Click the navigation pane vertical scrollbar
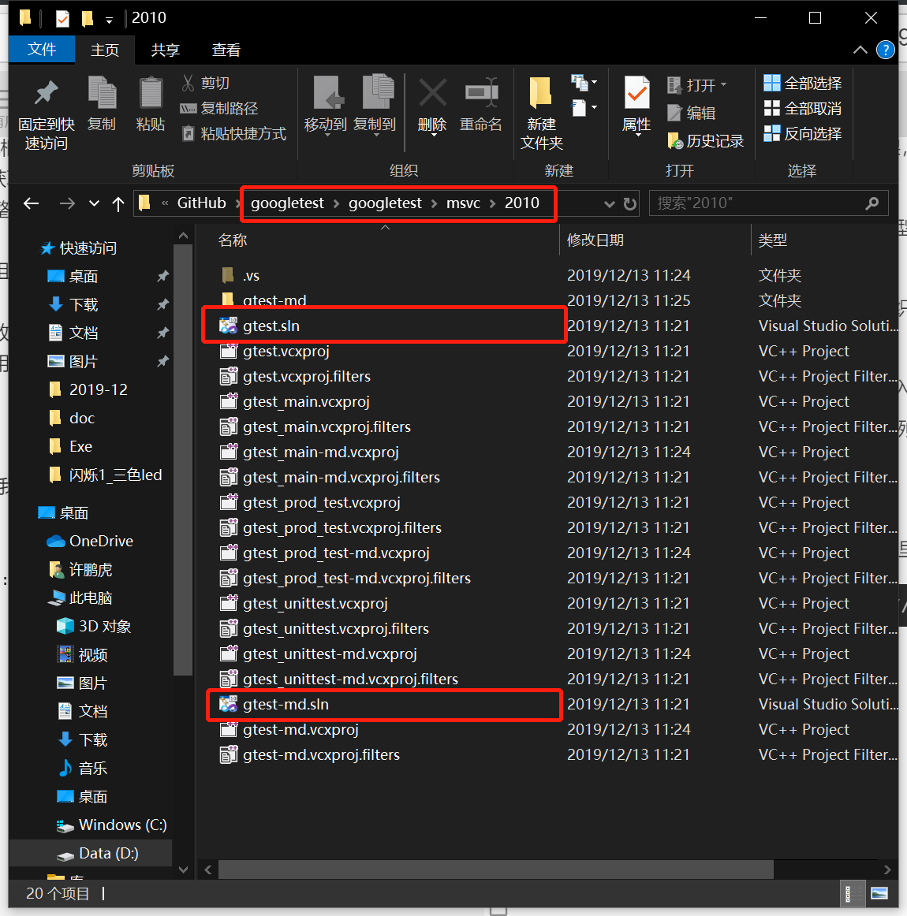The image size is (907, 916). click(x=184, y=460)
